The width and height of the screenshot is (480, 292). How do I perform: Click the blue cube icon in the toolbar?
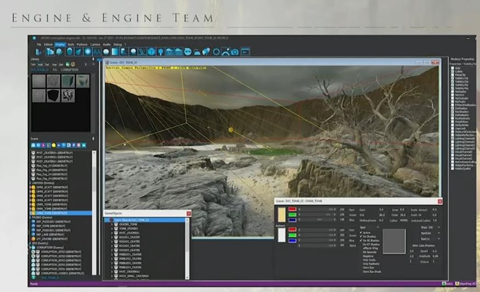point(151,52)
